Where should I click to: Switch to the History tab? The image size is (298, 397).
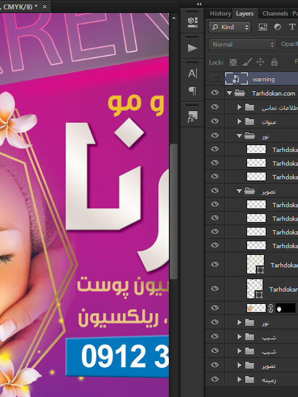[220, 14]
